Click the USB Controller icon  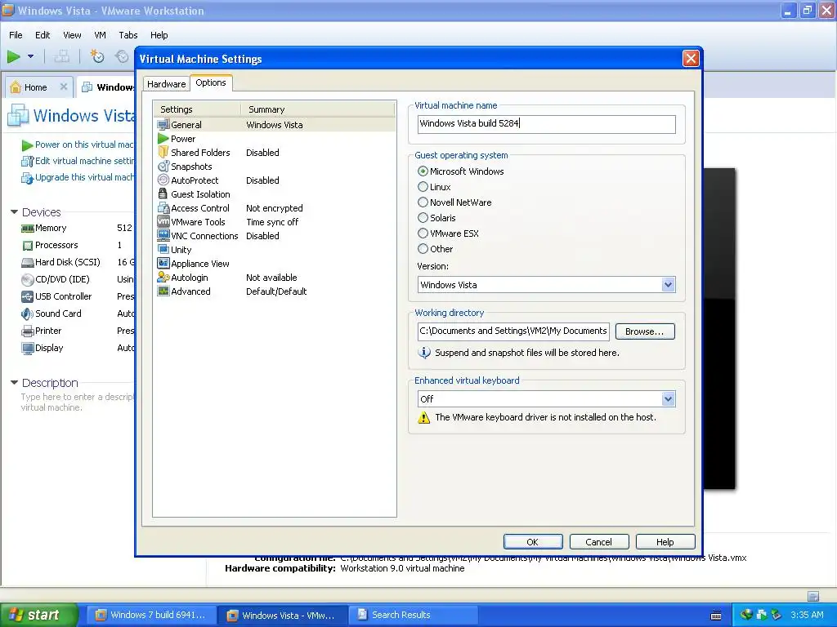(27, 297)
